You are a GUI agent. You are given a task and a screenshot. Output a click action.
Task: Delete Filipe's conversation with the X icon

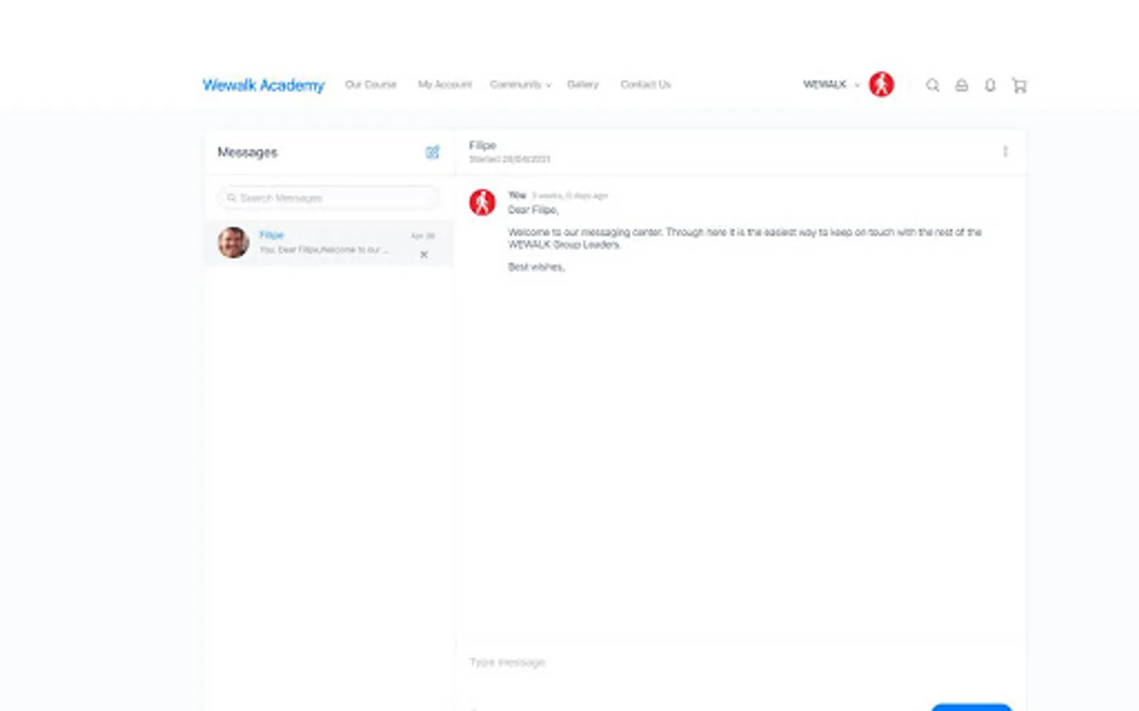424,254
